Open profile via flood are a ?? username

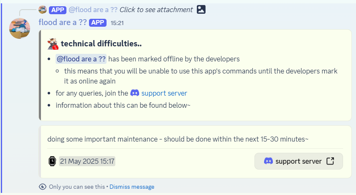click(63, 23)
